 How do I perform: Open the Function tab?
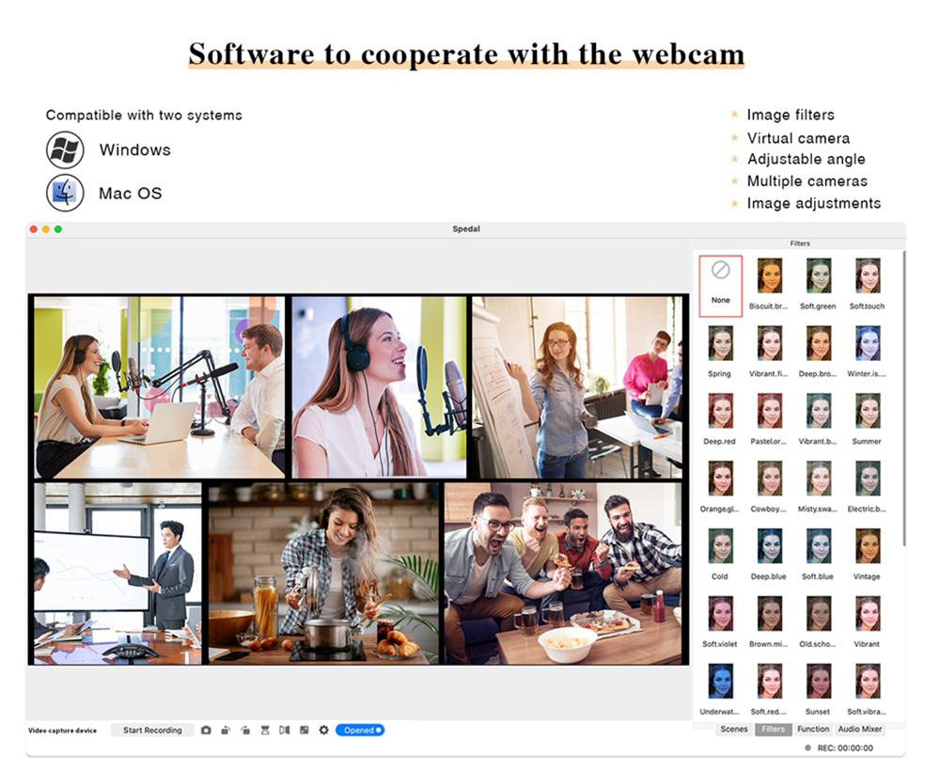click(x=813, y=730)
